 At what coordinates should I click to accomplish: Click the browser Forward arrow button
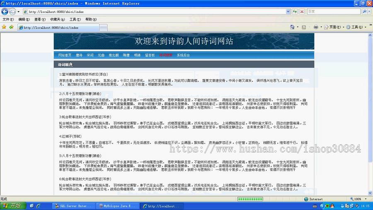coord(12,12)
